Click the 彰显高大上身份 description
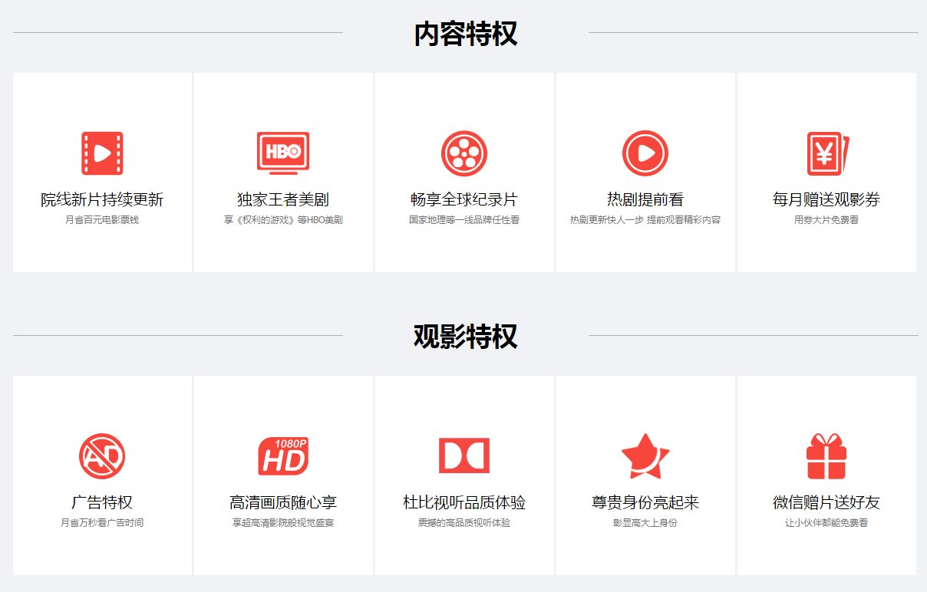The height and width of the screenshot is (592, 927). tap(645, 523)
